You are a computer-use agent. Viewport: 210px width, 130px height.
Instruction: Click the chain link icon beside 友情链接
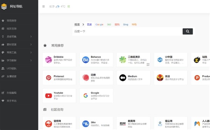[3, 76]
